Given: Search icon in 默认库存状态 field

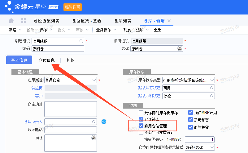Looking at the screenshot, I should [x=212, y=88].
